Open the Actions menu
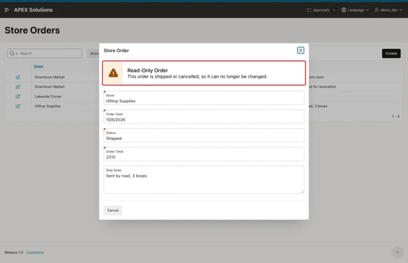This screenshot has width=408, height=263. [x=93, y=53]
